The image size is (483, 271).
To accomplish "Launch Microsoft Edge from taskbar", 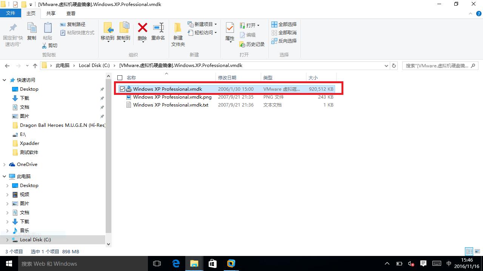I will 176,263.
